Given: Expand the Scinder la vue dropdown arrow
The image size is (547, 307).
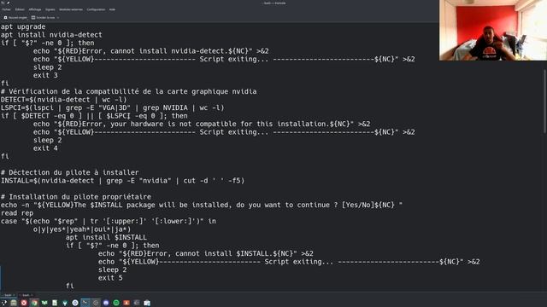Looking at the screenshot, I should point(58,17).
